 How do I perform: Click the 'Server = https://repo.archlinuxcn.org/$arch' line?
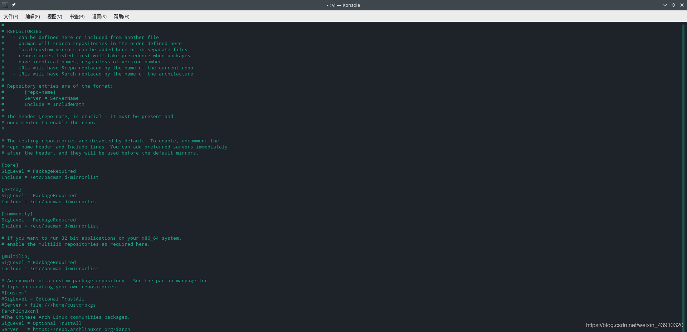pos(66,329)
